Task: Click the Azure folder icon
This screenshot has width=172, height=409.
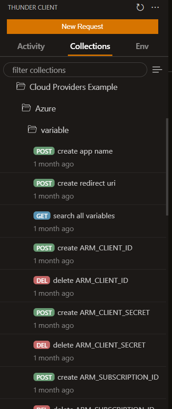Action: tap(26, 108)
